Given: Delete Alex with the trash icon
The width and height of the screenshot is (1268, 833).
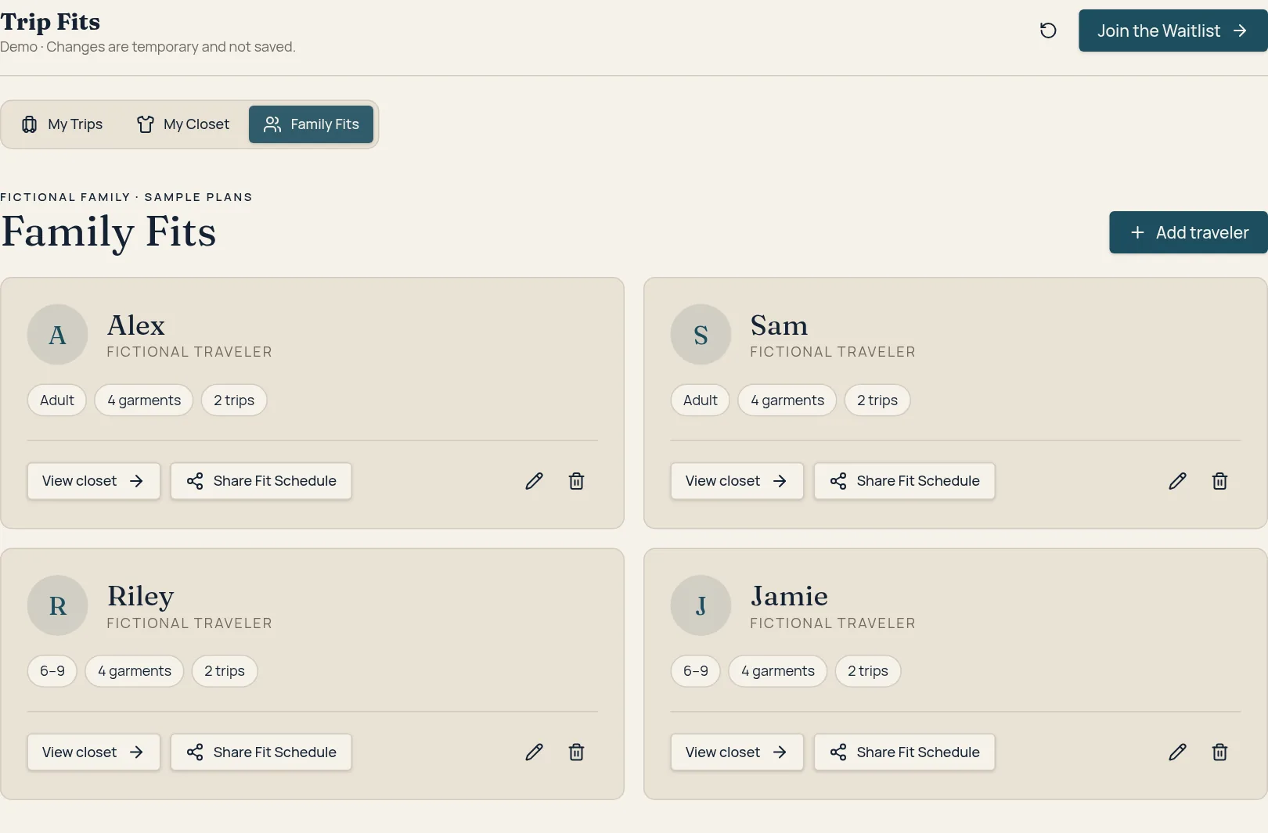Looking at the screenshot, I should (576, 481).
